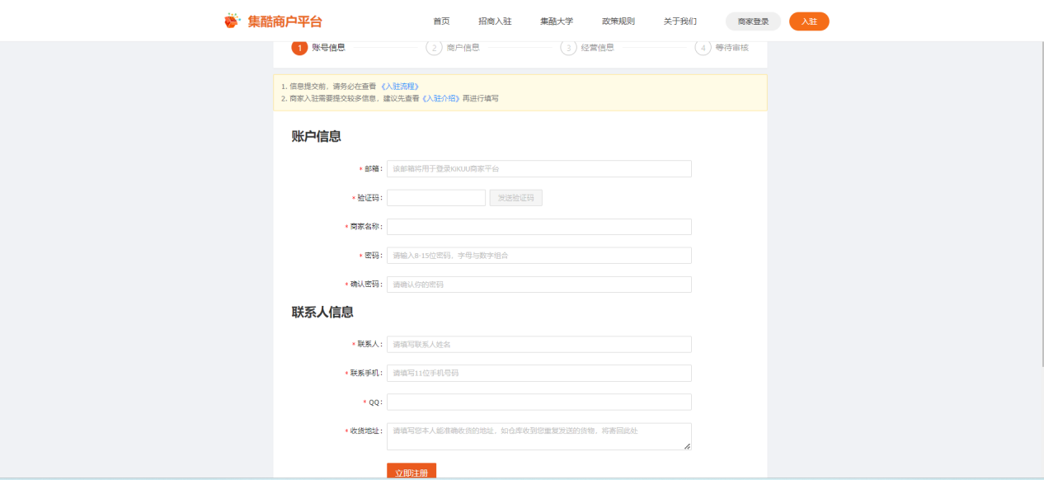Open the 招商入驻 nav item

pyautogui.click(x=495, y=21)
